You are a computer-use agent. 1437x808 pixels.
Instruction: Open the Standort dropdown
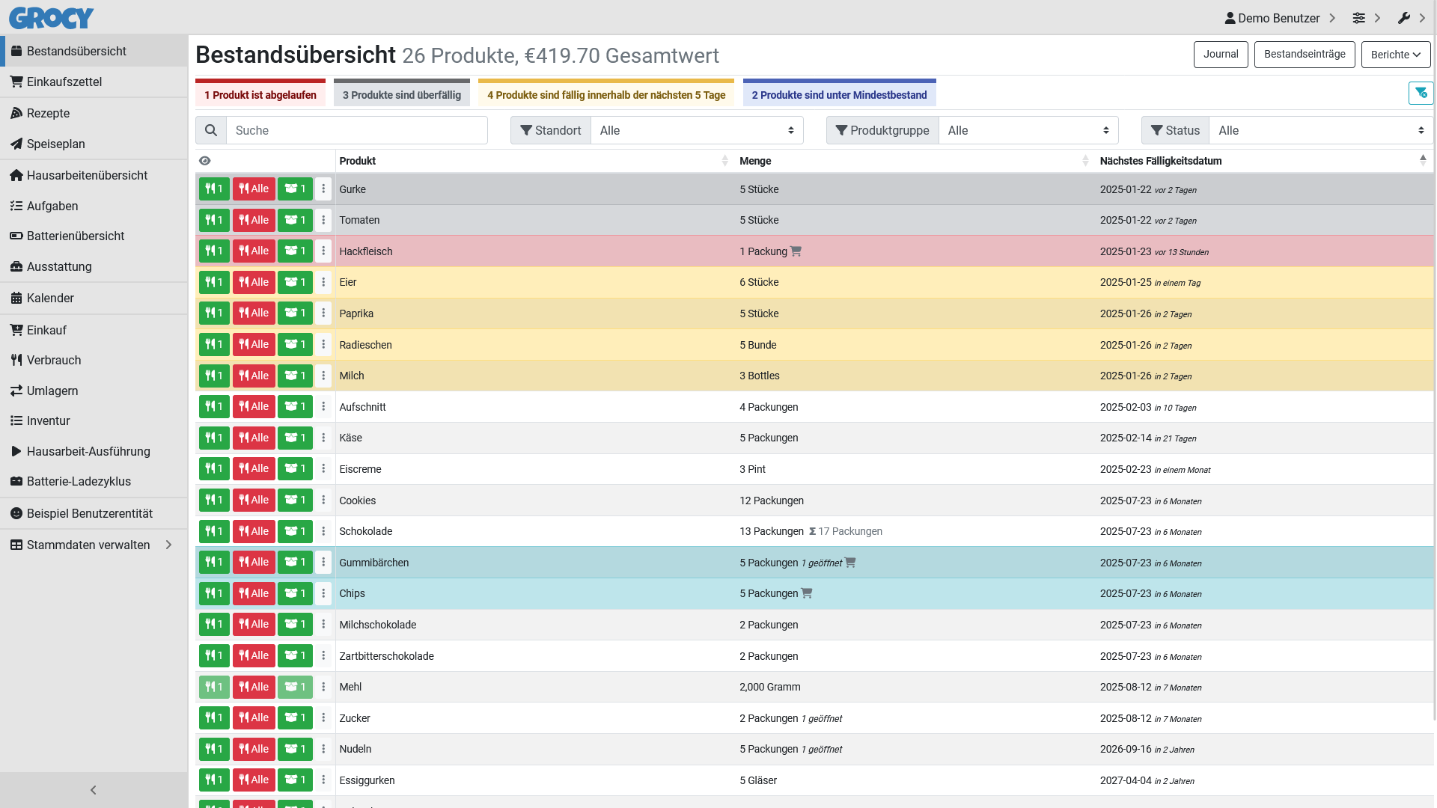pos(696,130)
